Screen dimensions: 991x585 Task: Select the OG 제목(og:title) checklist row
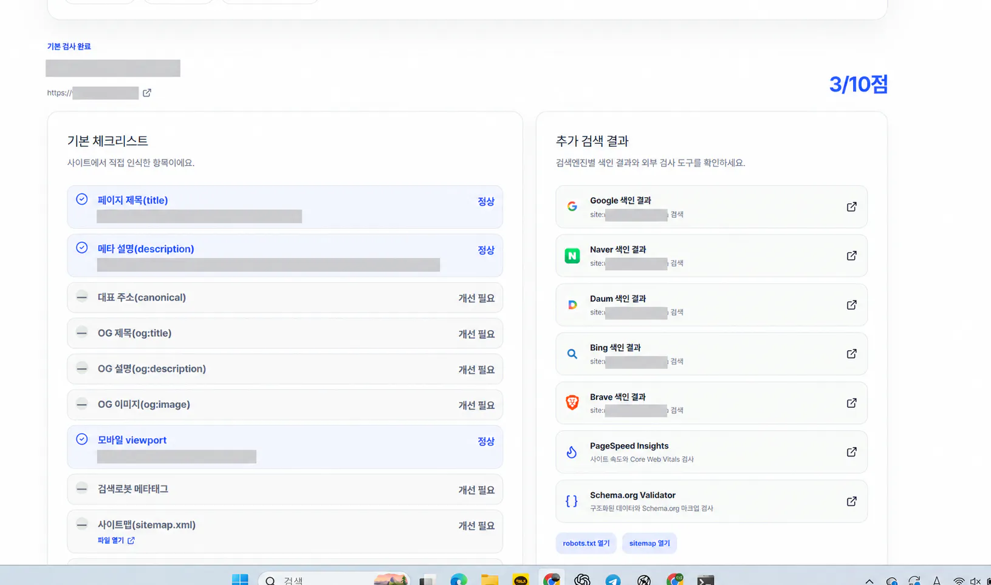(x=285, y=333)
